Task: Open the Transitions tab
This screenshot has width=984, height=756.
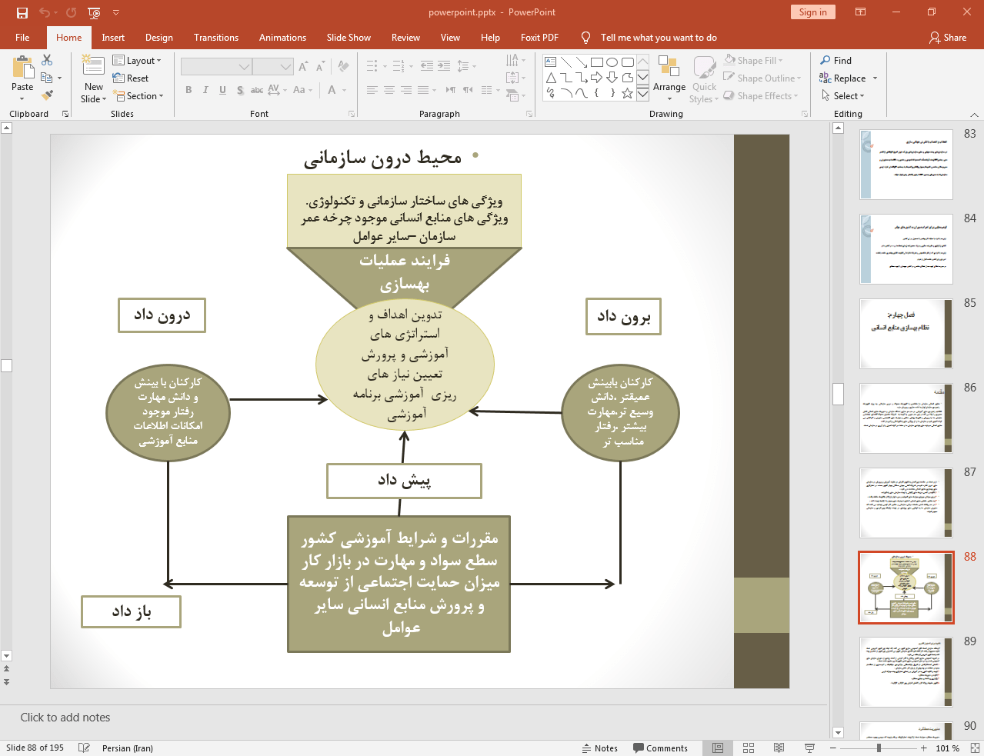Action: coord(216,37)
